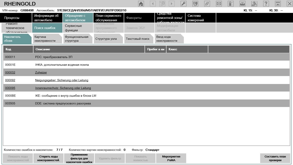Open Ввод кода неисправности tab
The image size is (293, 165).
pyautogui.click(x=169, y=39)
